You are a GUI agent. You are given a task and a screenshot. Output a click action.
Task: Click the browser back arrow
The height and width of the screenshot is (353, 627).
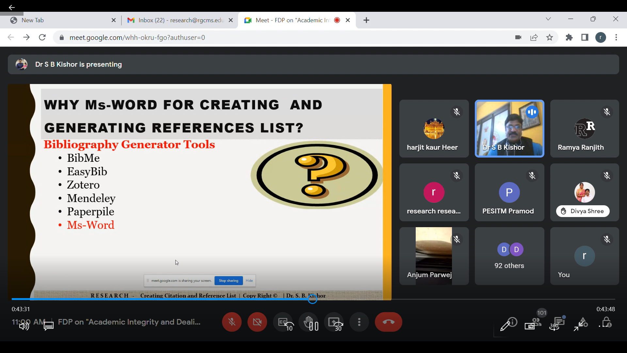pos(11,37)
